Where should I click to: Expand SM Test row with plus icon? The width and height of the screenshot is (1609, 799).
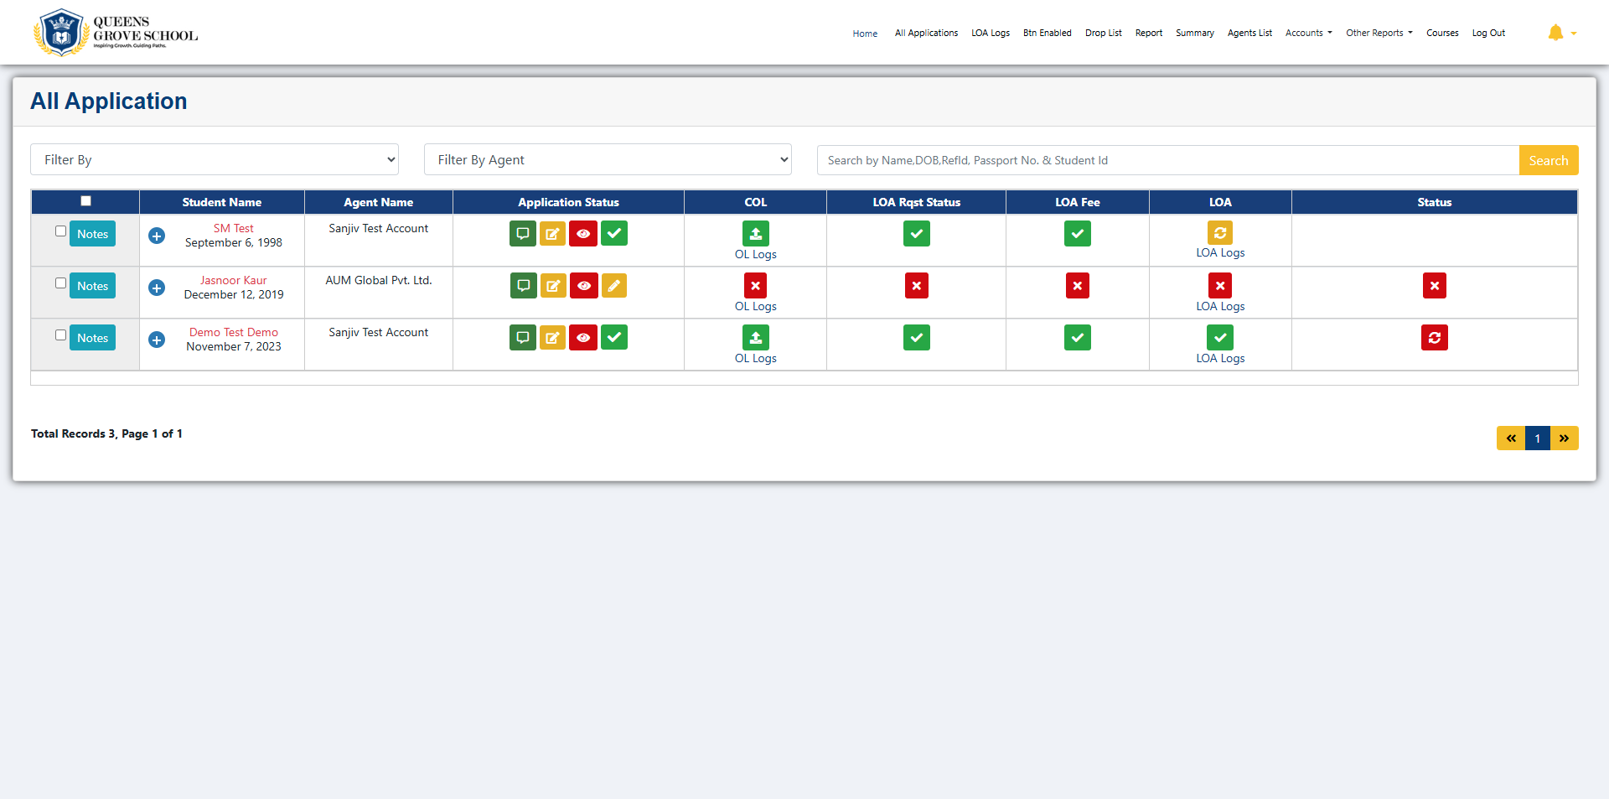click(157, 236)
